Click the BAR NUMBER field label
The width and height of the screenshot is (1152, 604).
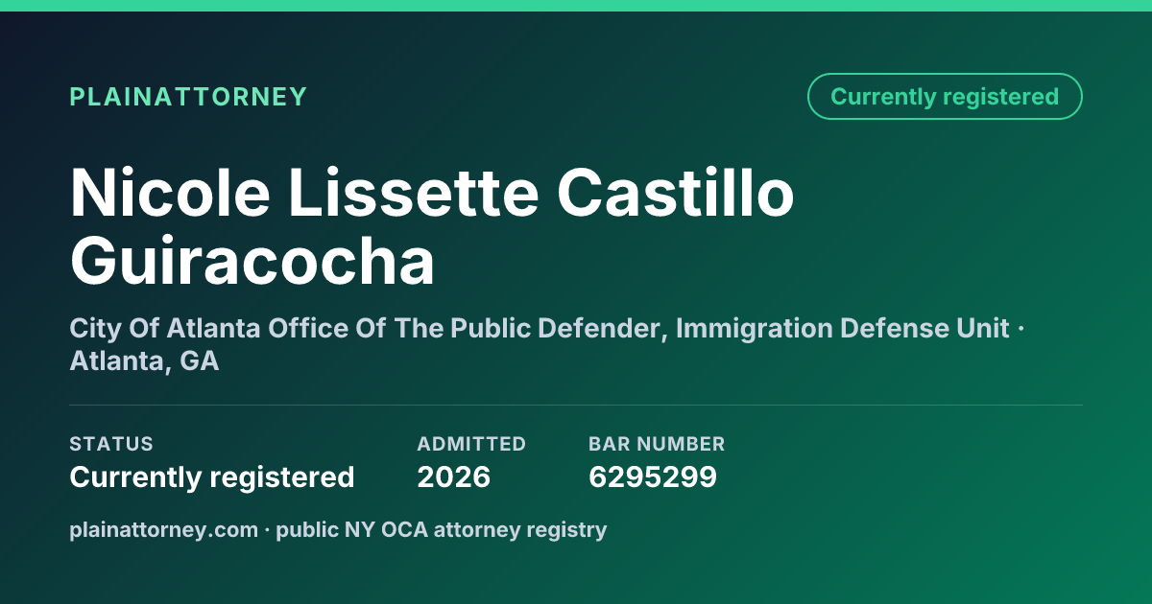[x=657, y=444]
